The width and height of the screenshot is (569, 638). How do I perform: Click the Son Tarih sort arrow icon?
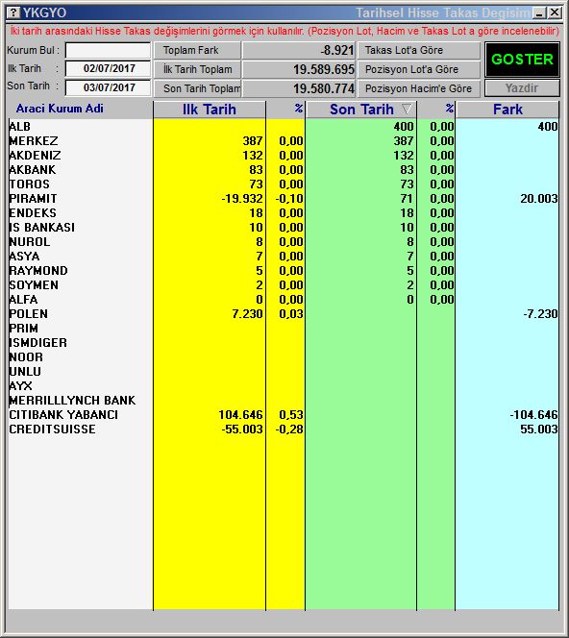[407, 109]
